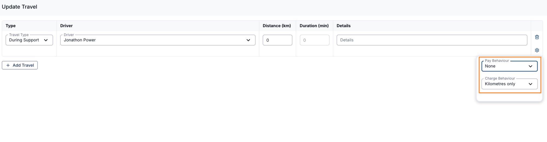Open Charge Behaviour dropdown showing Kilometres only

point(506,84)
